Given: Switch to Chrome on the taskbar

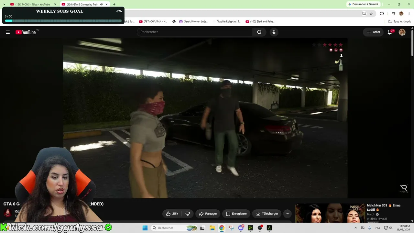Looking at the screenshot, I should [222, 228].
